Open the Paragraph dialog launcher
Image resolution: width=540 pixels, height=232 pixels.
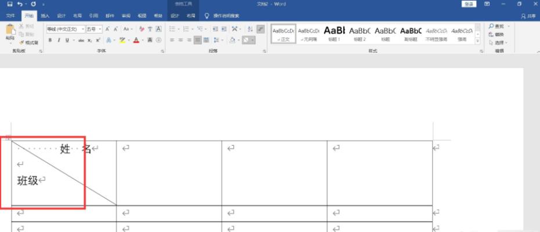point(264,51)
